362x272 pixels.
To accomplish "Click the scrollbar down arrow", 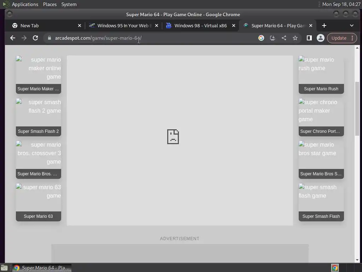I will [x=357, y=260].
